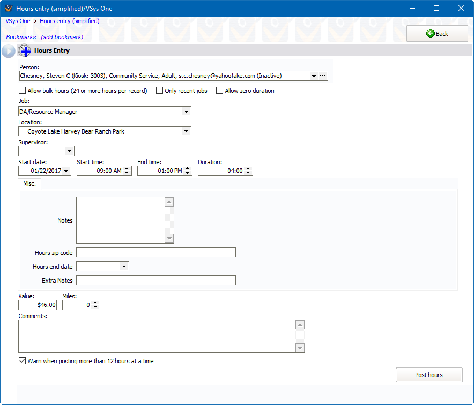Click the blue plus Hours Entry icon
The width and height of the screenshot is (474, 405).
point(25,51)
